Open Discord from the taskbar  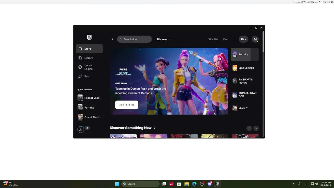210,184
